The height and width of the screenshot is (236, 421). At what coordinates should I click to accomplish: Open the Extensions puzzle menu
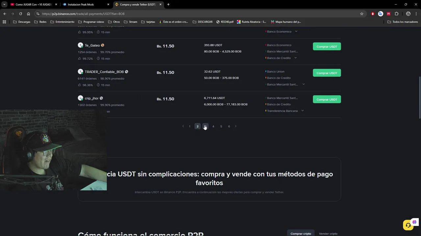point(396,14)
